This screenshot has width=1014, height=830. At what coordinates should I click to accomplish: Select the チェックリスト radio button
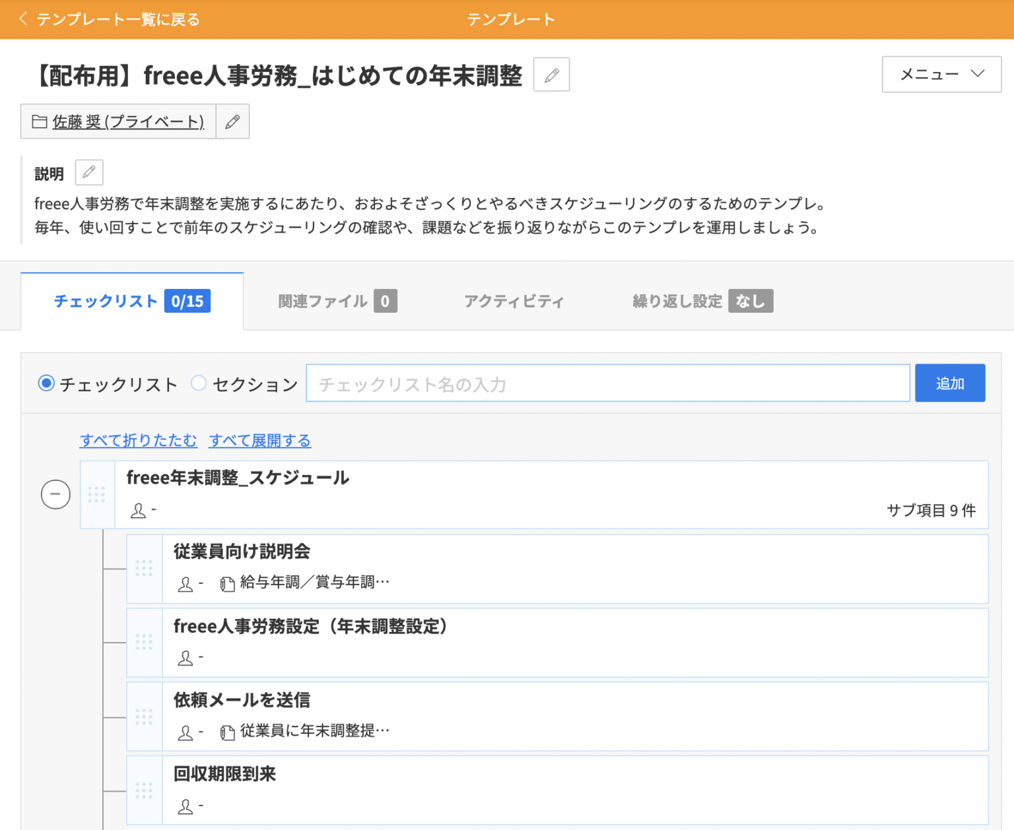pyautogui.click(x=46, y=383)
